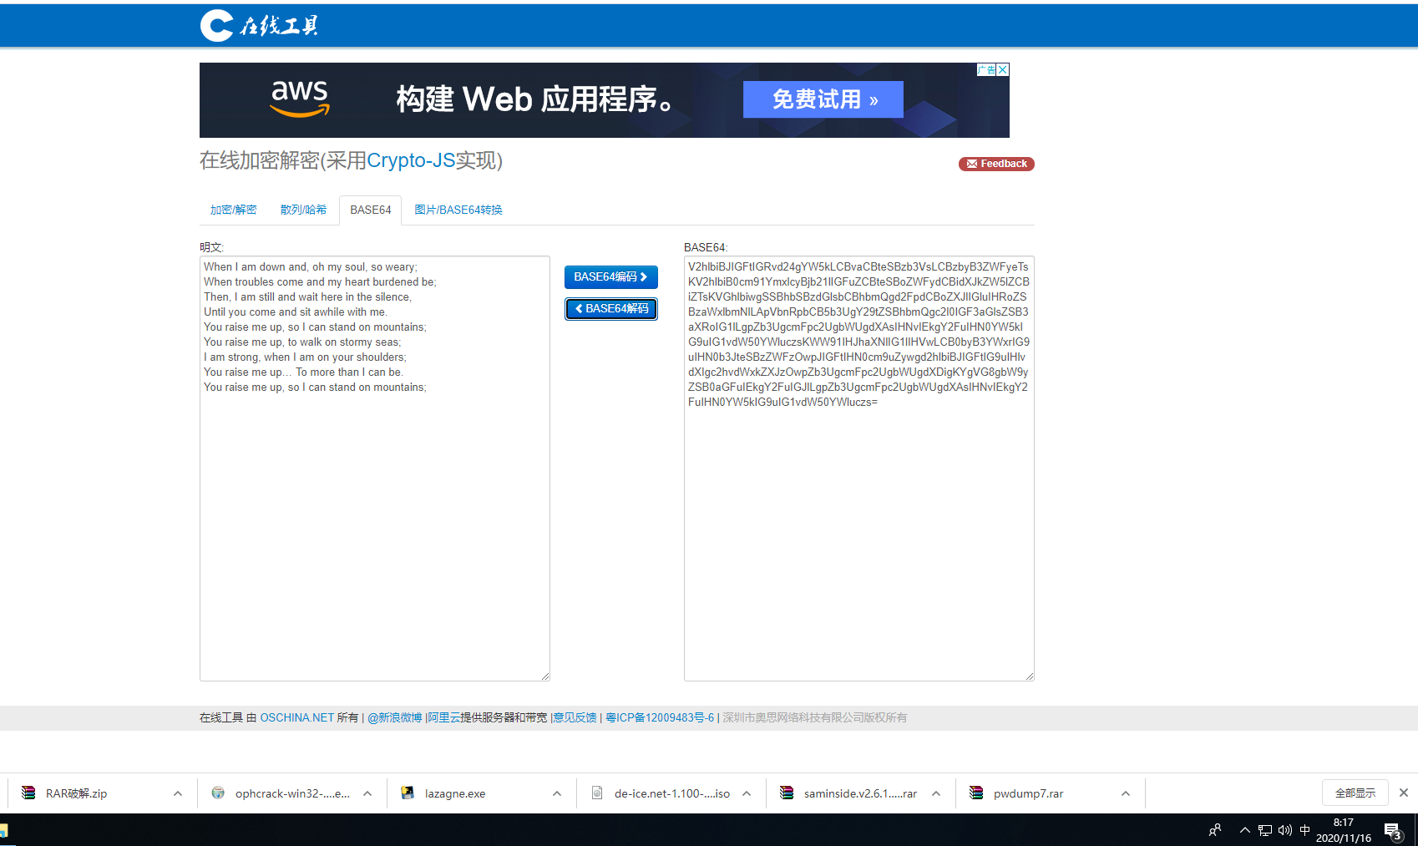This screenshot has width=1418, height=846.
Task: Expand options for pwdump7.rar download
Action: coord(1126,793)
